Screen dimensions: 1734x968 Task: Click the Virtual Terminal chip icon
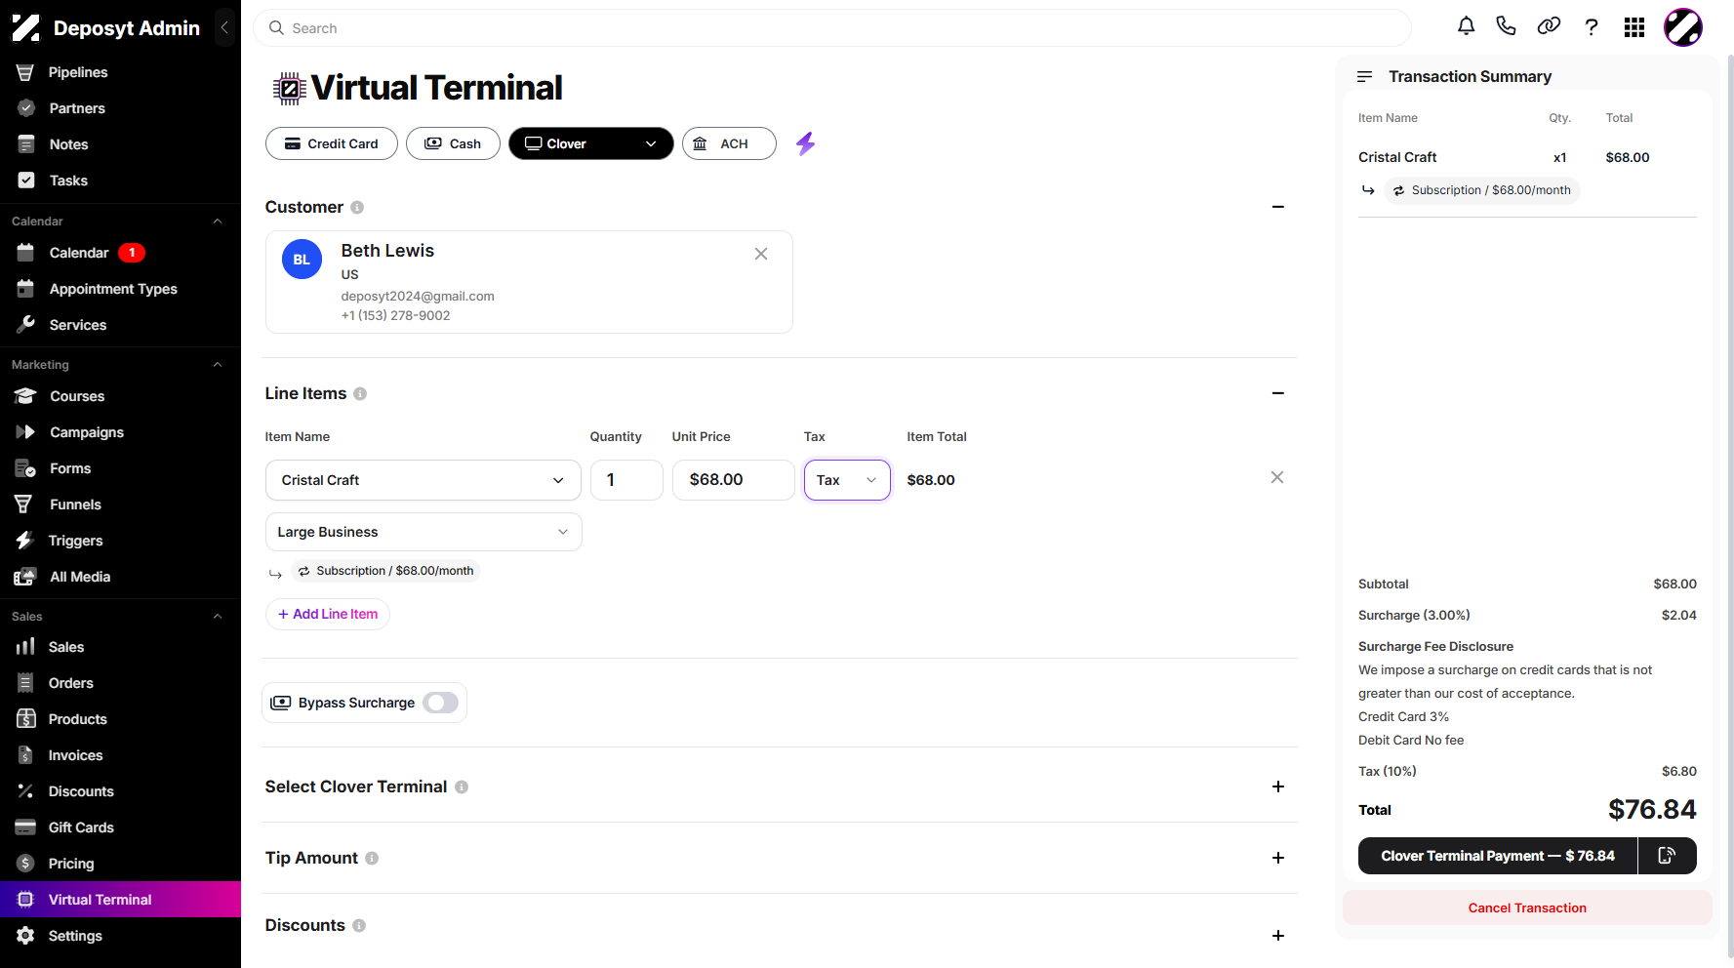click(x=289, y=89)
